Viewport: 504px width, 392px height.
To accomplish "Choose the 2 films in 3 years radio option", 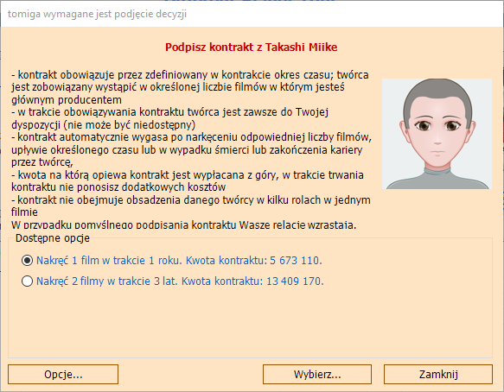I will point(27,281).
